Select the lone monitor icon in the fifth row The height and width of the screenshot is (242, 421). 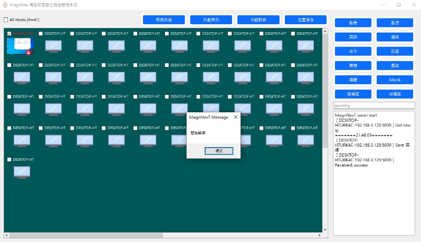click(22, 171)
